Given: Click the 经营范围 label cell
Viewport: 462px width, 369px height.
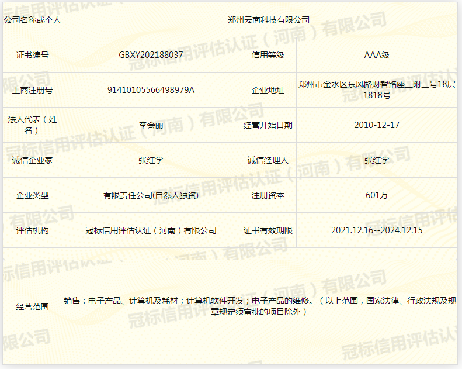Looking at the screenshot, I should [32, 306].
